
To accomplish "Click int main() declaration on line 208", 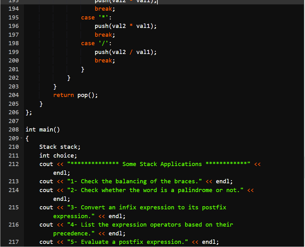I will click(42, 129).
